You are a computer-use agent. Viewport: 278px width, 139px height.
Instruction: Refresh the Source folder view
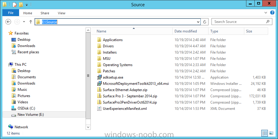click(205, 22)
